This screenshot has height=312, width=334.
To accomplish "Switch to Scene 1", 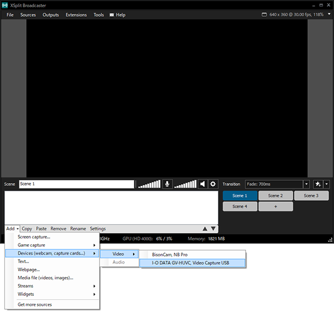I will [240, 196].
